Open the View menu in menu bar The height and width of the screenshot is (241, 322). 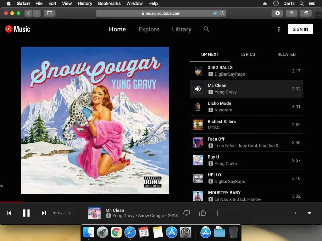(67, 3)
